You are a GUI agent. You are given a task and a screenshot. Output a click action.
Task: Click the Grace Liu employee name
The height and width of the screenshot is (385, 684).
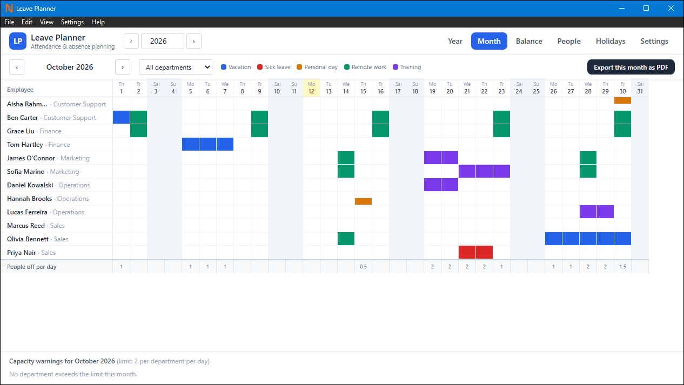coord(21,131)
